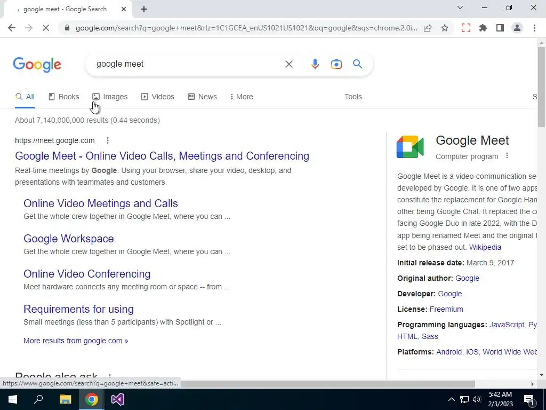Open the JavaScript programming language link
This screenshot has height=410, width=546.
point(507,325)
